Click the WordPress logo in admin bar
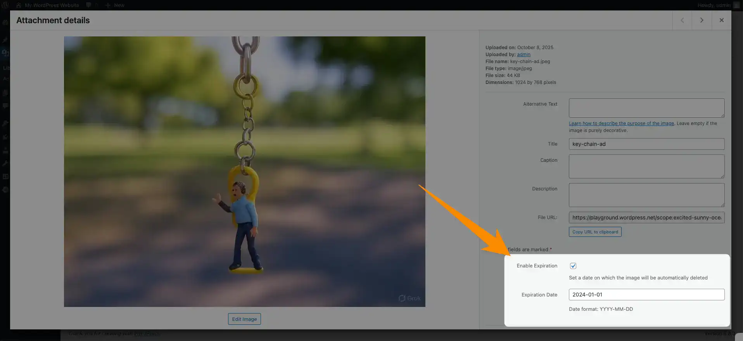743x341 pixels. (x=5, y=5)
